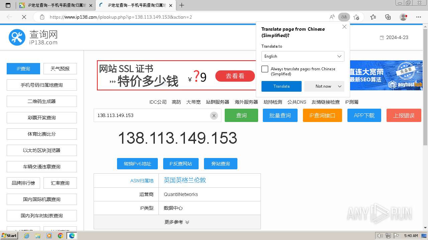Image resolution: width=428 pixels, height=240 pixels.
Task: Click the iP反查网站 button
Action: coord(181,164)
